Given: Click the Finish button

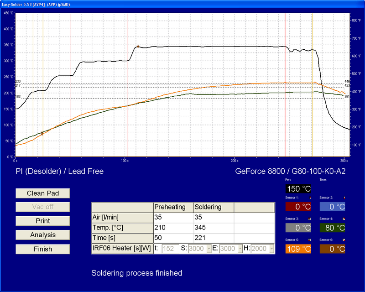Looking at the screenshot, I should pyautogui.click(x=43, y=249).
